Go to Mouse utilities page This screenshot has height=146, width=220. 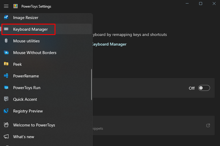tap(46, 41)
